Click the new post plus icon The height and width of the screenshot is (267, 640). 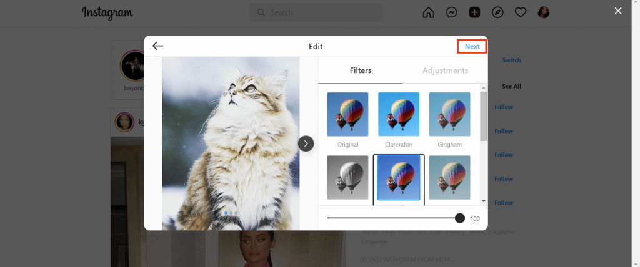click(x=474, y=12)
